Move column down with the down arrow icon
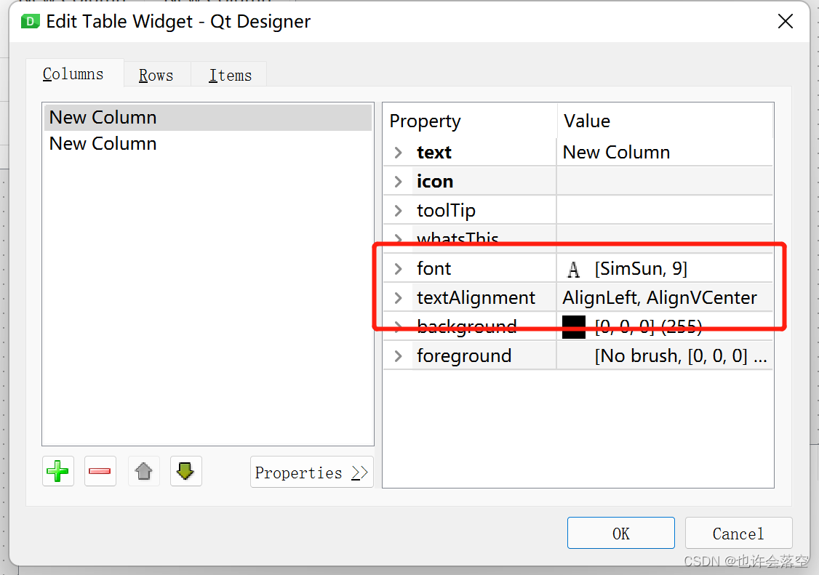819x575 pixels. click(x=185, y=471)
